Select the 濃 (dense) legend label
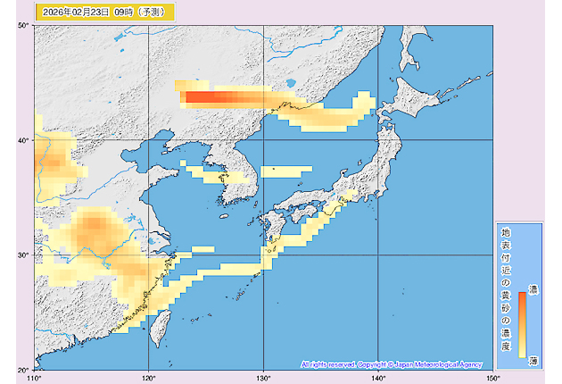562x384 pixels. click(533, 290)
